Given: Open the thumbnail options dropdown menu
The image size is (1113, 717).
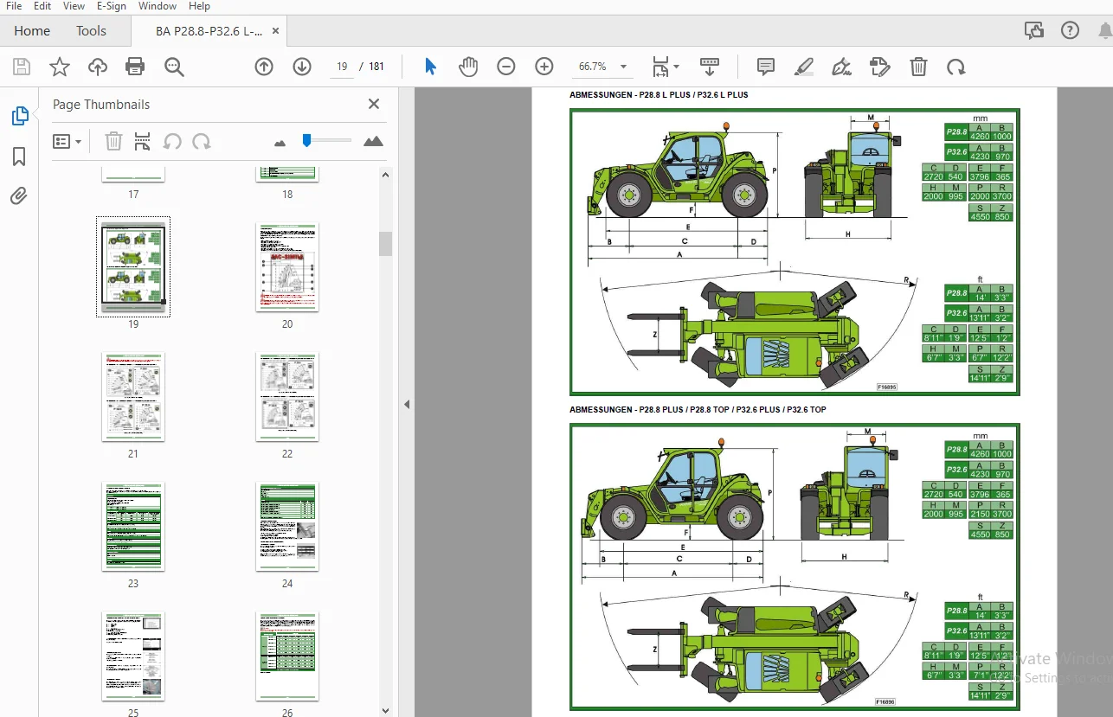Looking at the screenshot, I should pos(68,141).
